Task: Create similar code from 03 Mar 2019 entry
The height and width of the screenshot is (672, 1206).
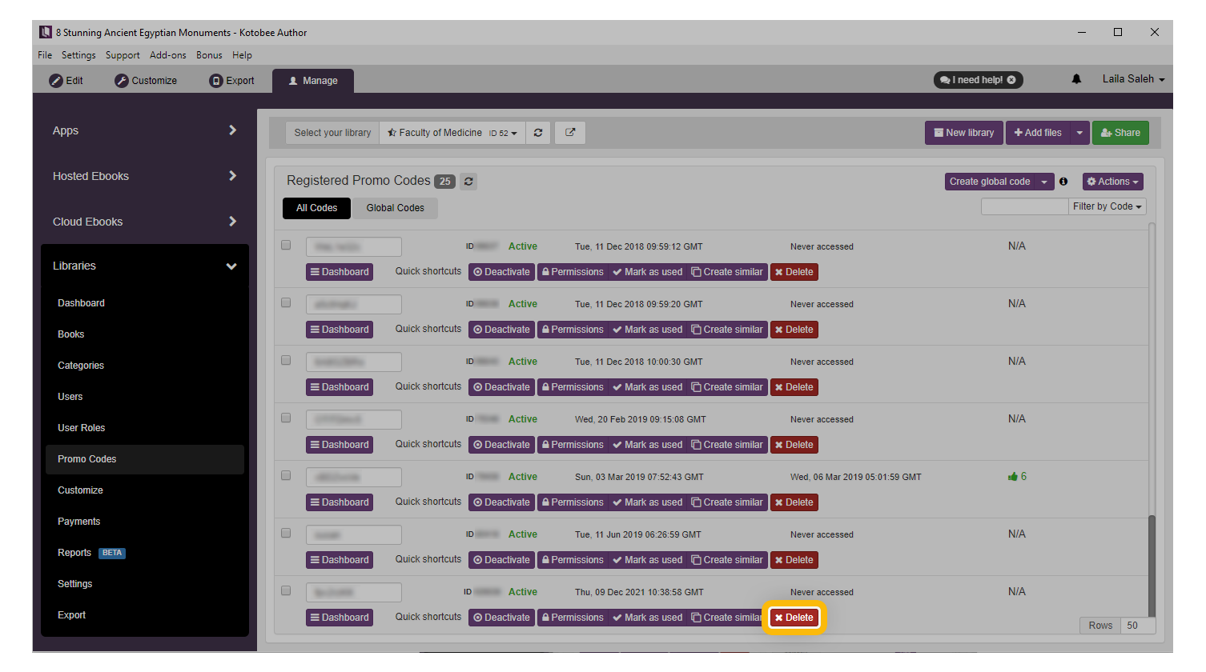Action: coord(727,502)
